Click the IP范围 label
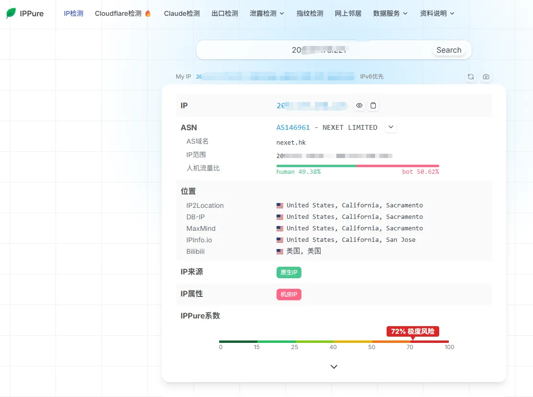The image size is (533, 397). tap(196, 155)
